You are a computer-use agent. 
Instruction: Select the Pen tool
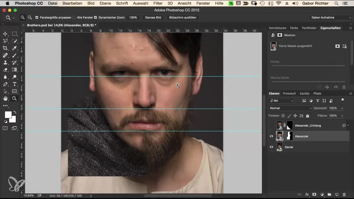[5, 84]
